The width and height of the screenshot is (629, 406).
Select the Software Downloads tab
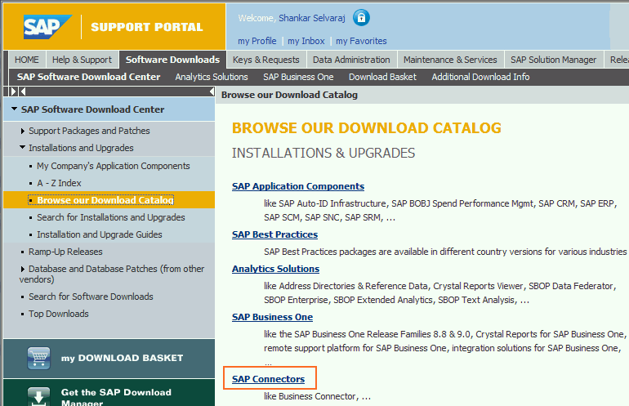(x=173, y=60)
